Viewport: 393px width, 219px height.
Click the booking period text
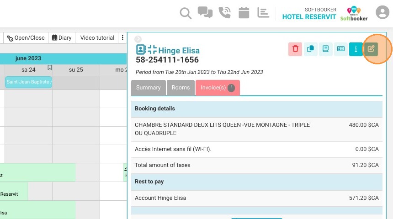click(x=199, y=72)
